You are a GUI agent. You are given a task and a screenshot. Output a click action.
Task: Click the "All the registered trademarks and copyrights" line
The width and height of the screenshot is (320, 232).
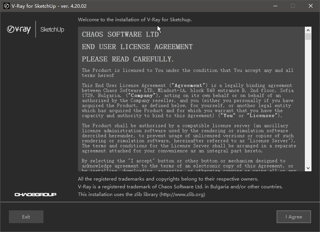[168, 179]
